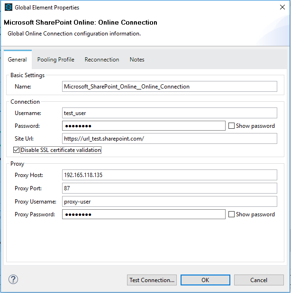Click the Proxy Port field

click(169, 188)
